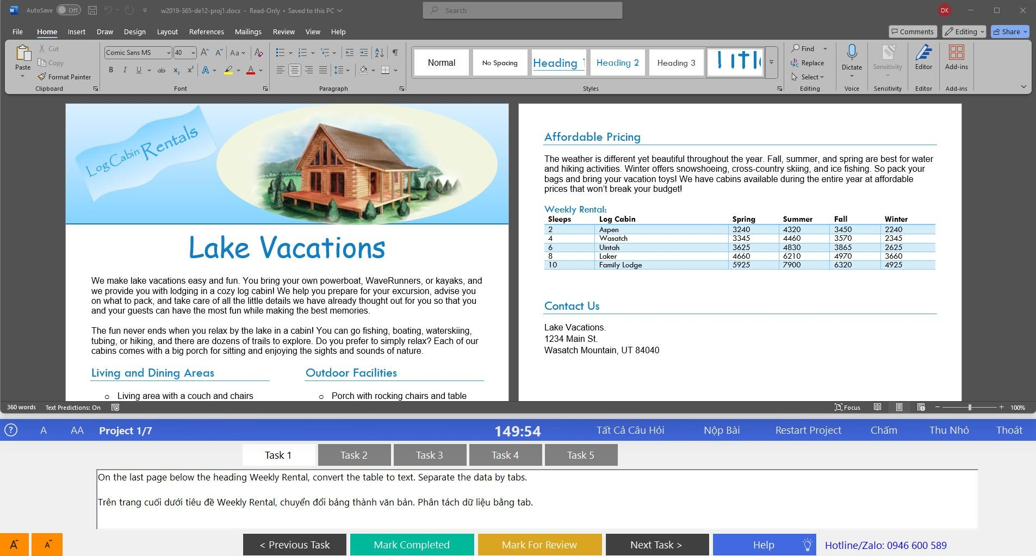Clear All Formatting icon
1036x556 pixels.
coord(259,53)
